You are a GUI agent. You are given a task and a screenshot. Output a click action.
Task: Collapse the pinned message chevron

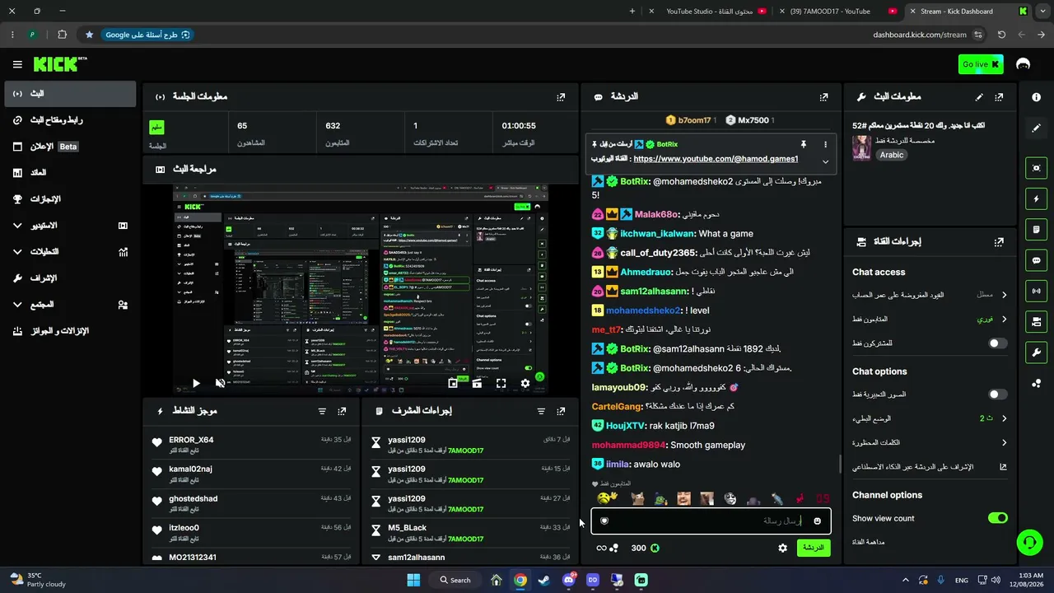825,161
